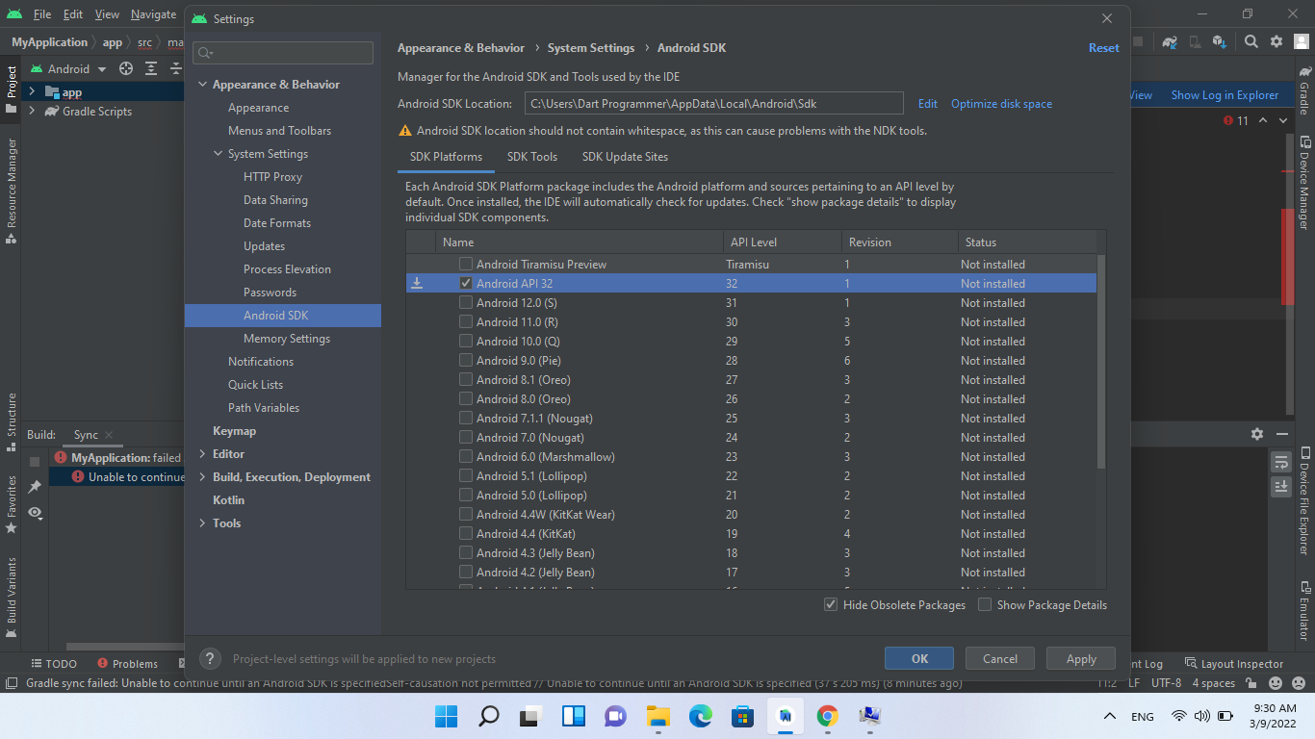Expand the Tools settings group
The height and width of the screenshot is (739, 1315).
click(203, 523)
